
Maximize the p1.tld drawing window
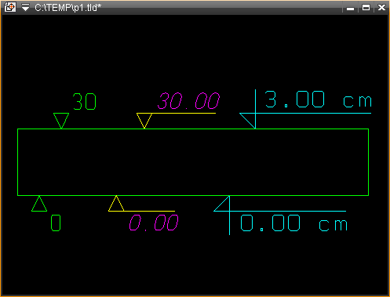point(366,8)
